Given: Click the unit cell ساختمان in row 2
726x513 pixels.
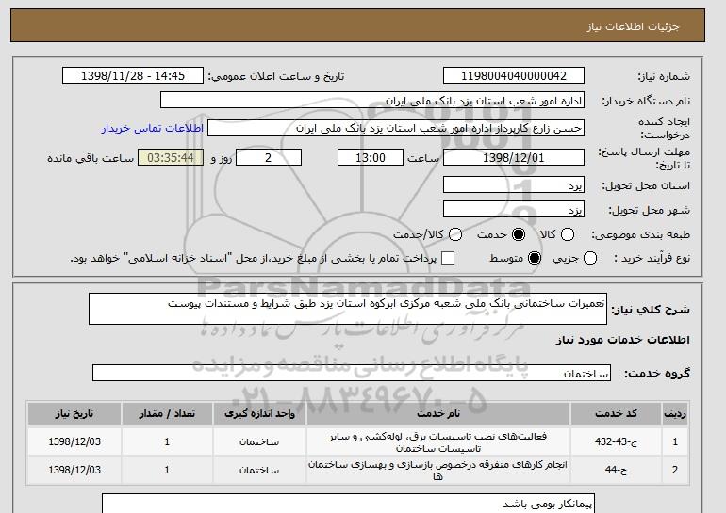Looking at the screenshot, I should [259, 470].
